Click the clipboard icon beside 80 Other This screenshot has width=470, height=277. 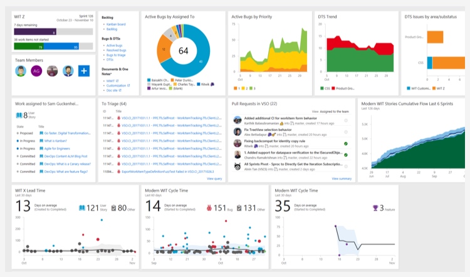113,208
